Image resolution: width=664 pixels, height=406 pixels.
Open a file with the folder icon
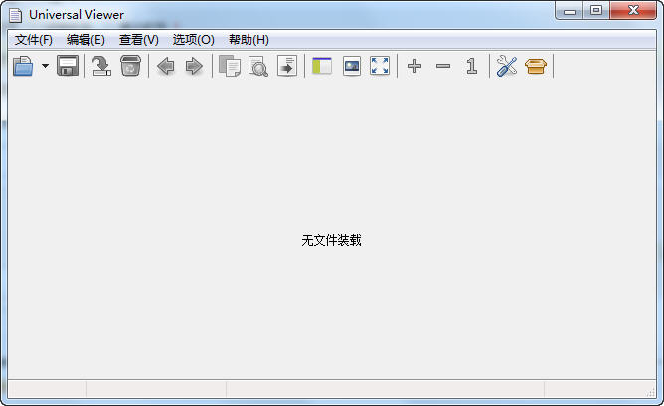[x=23, y=66]
